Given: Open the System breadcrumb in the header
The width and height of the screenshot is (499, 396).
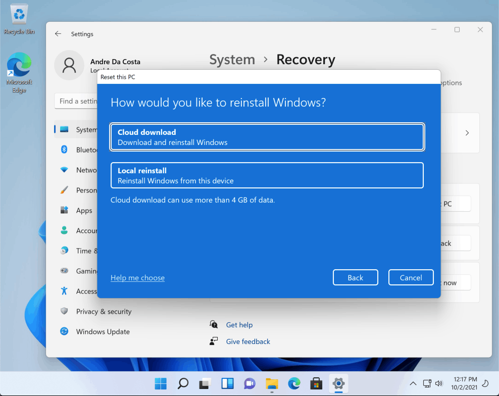Looking at the screenshot, I should click(232, 59).
